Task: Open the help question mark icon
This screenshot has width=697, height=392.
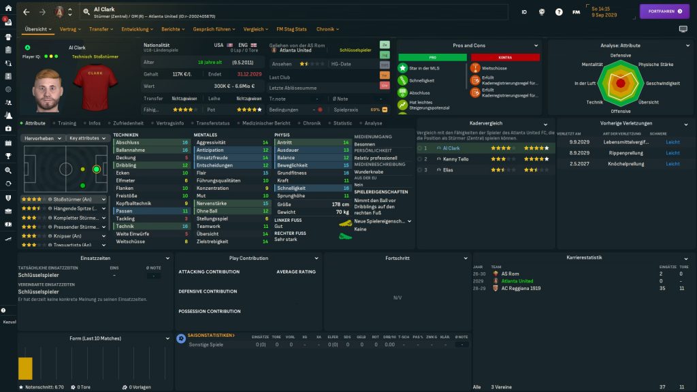Action: click(559, 12)
